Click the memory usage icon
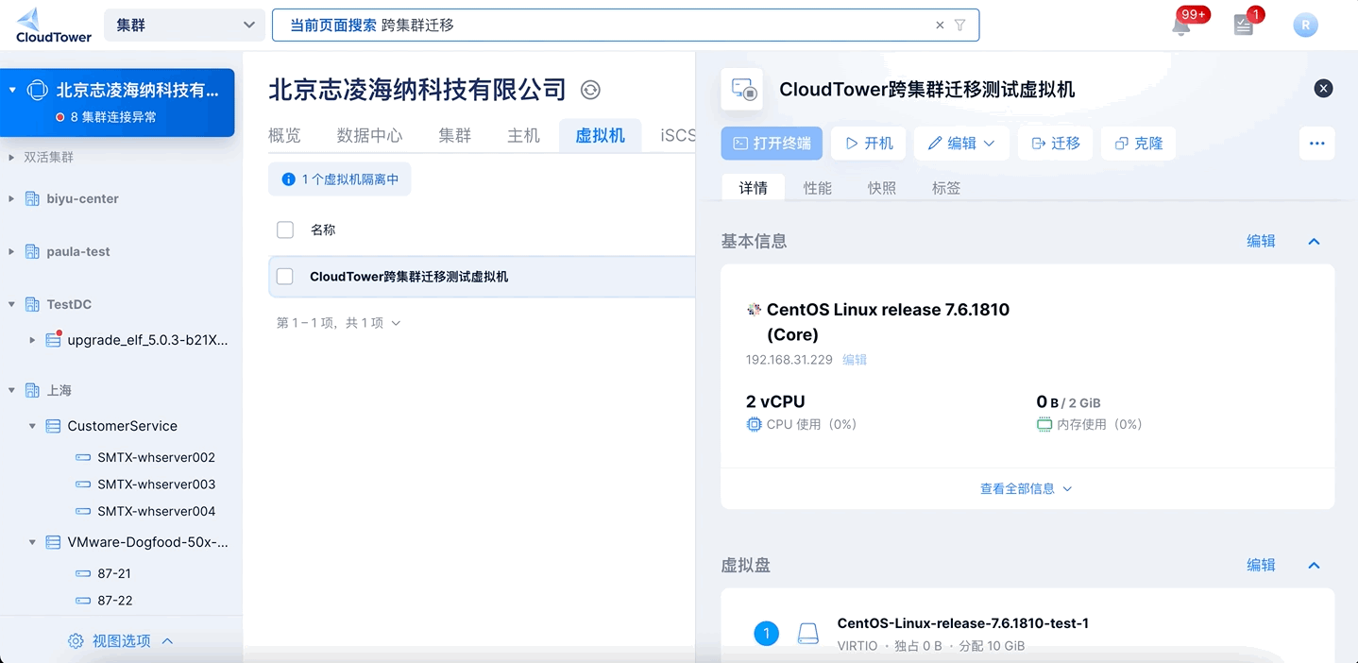1358x663 pixels. (x=1044, y=425)
